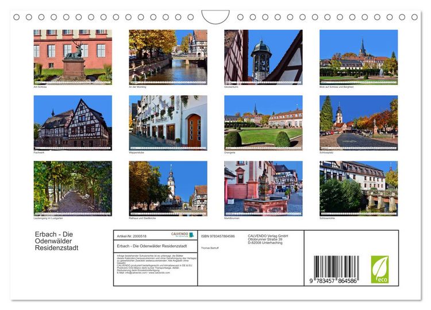This screenshot has width=431, height=310.
Task: Click the 'CALVENDO Verlag GmbH' address line
Action: pos(268,236)
